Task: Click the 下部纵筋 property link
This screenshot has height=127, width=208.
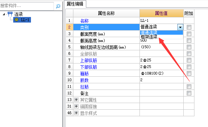Action: [88, 67]
